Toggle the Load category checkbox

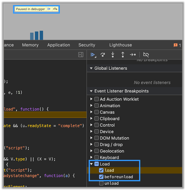pos(96,164)
